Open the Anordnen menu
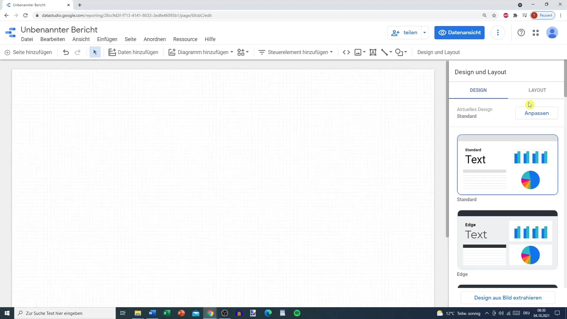 [155, 39]
